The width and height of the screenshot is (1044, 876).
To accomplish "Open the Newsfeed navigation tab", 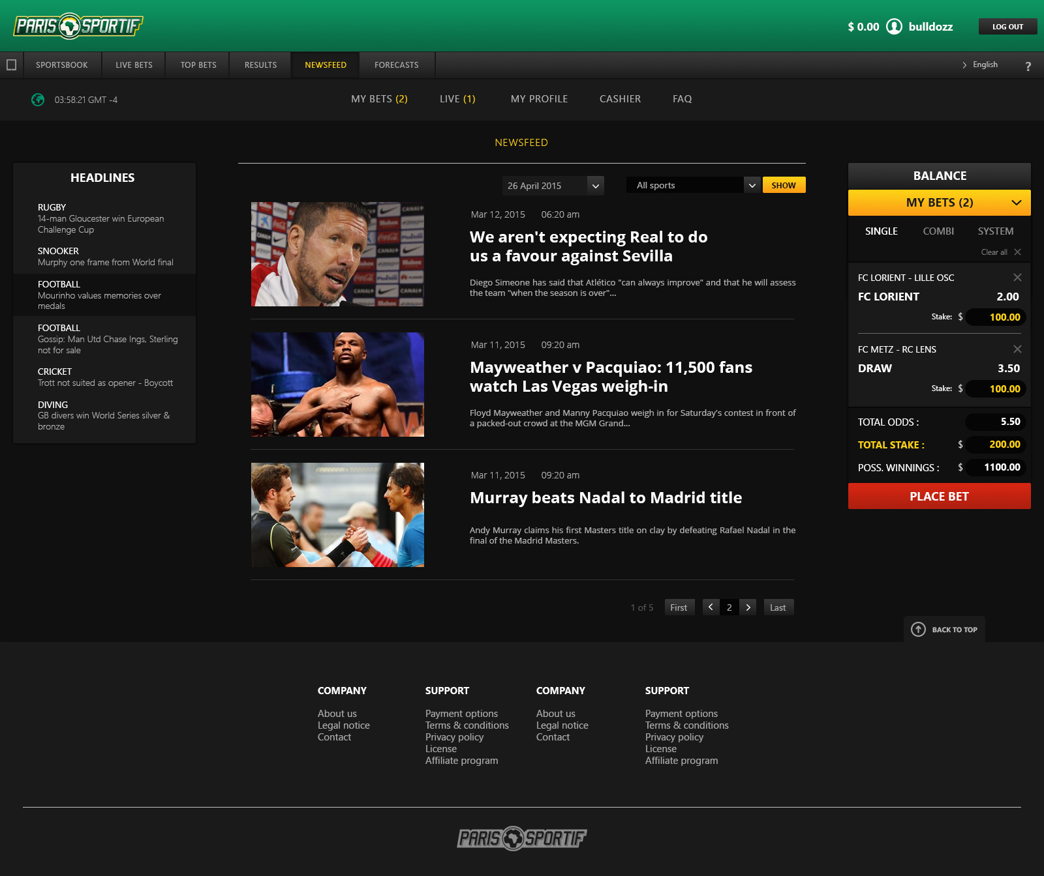I will [x=325, y=65].
